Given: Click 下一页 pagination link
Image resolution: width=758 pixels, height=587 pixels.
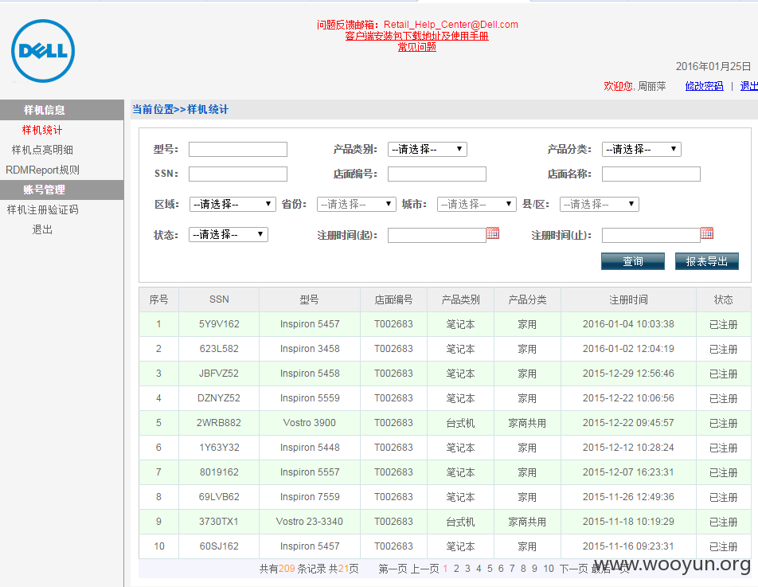Looking at the screenshot, I should [x=573, y=569].
